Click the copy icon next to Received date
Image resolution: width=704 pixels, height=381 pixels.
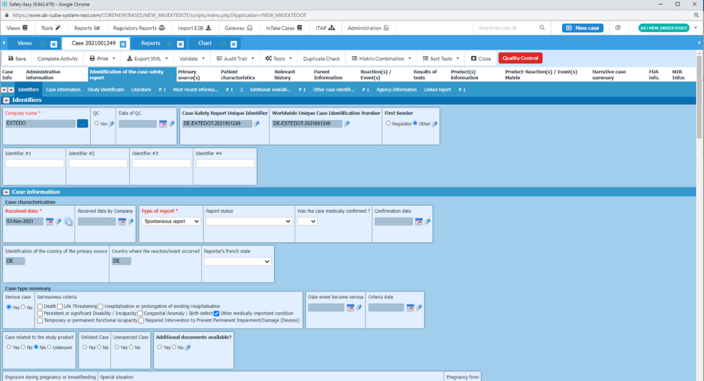tap(68, 222)
